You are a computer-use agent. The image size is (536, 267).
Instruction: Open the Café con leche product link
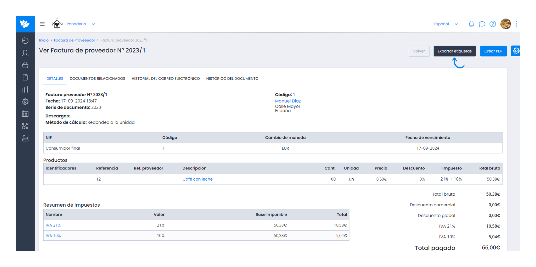[x=197, y=179]
